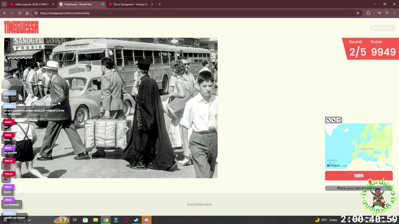Open the Legal link on the map

pyautogui.click(x=344, y=166)
